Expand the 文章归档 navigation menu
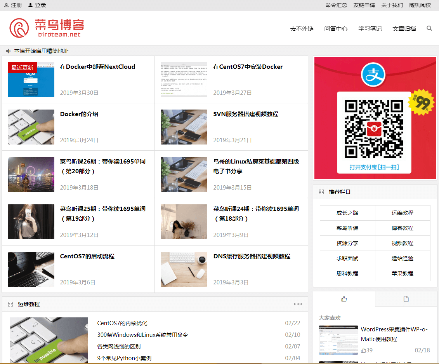The width and height of the screenshot is (439, 364). [x=404, y=28]
